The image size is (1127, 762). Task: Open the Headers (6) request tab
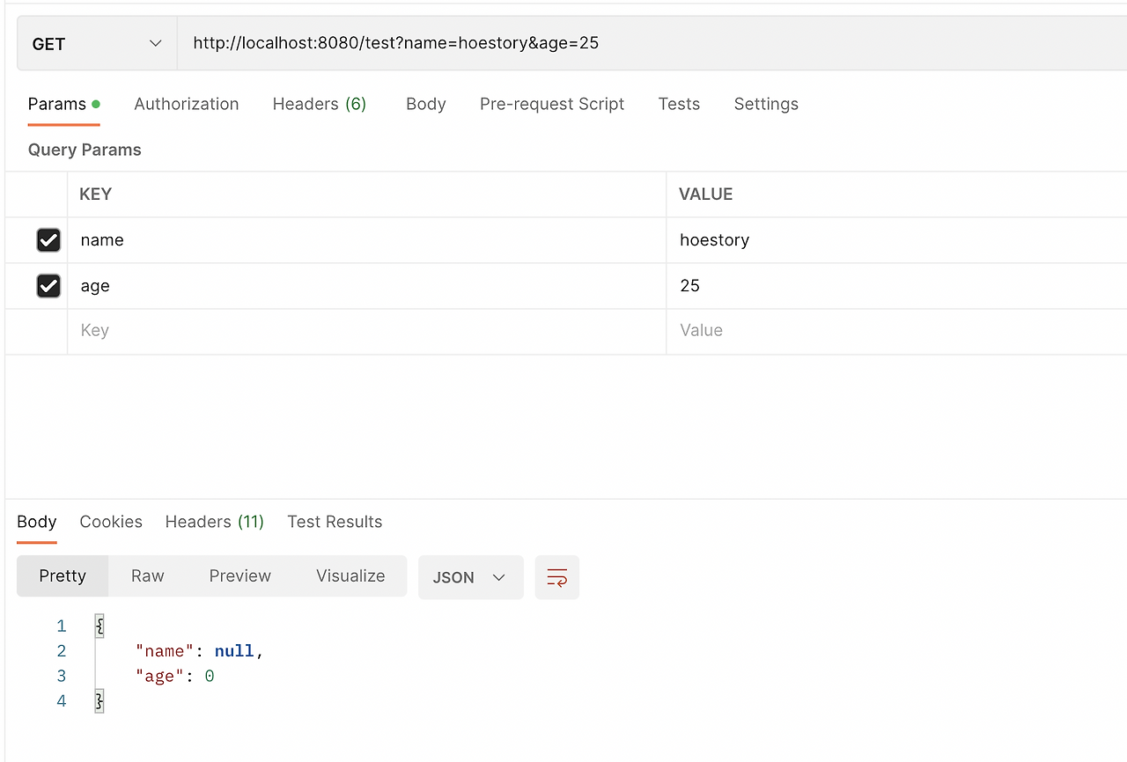point(319,104)
